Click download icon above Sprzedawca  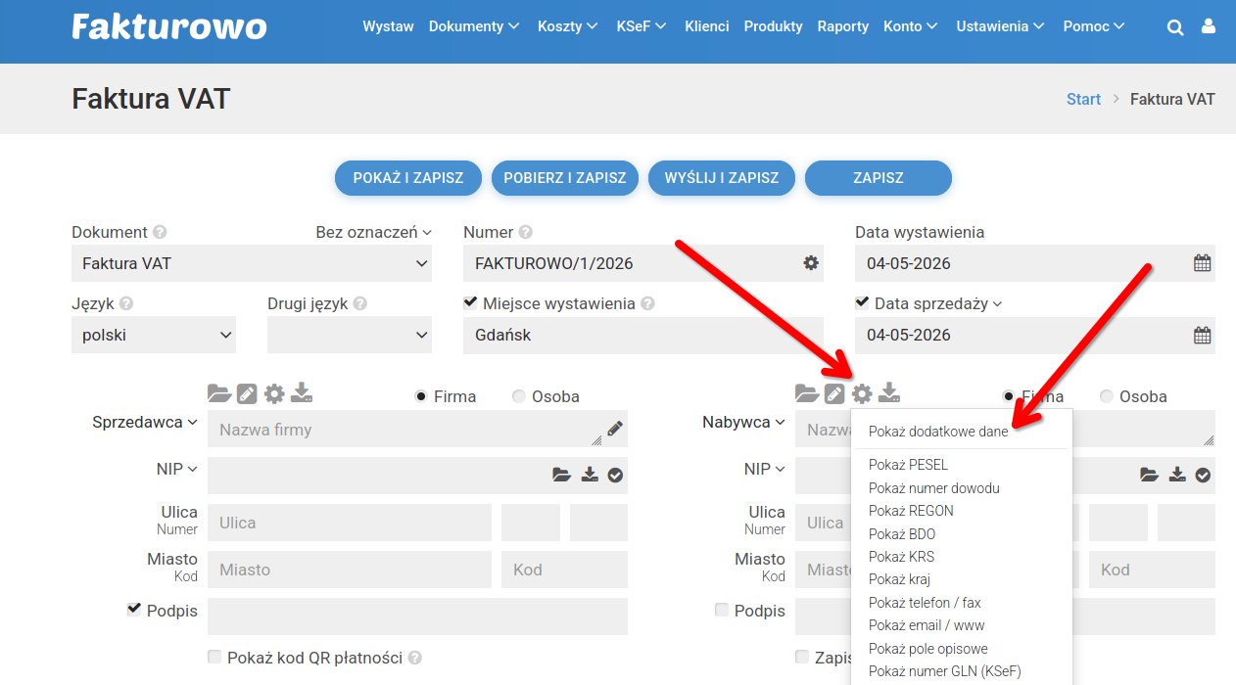tap(302, 393)
